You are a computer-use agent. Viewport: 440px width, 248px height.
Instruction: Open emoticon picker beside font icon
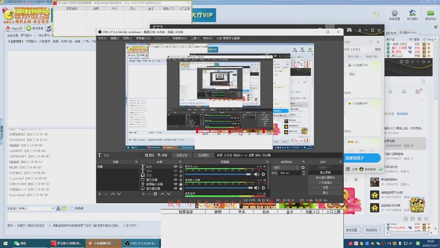64,209
